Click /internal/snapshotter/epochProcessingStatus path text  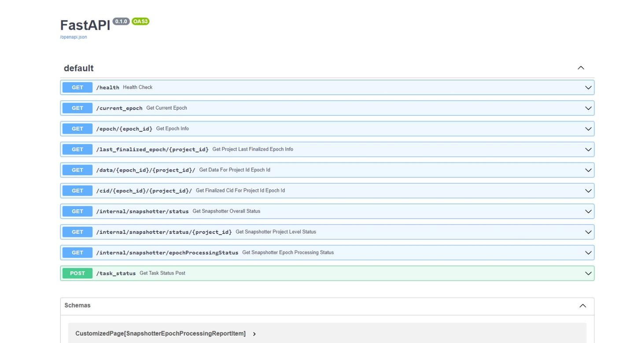click(x=167, y=253)
